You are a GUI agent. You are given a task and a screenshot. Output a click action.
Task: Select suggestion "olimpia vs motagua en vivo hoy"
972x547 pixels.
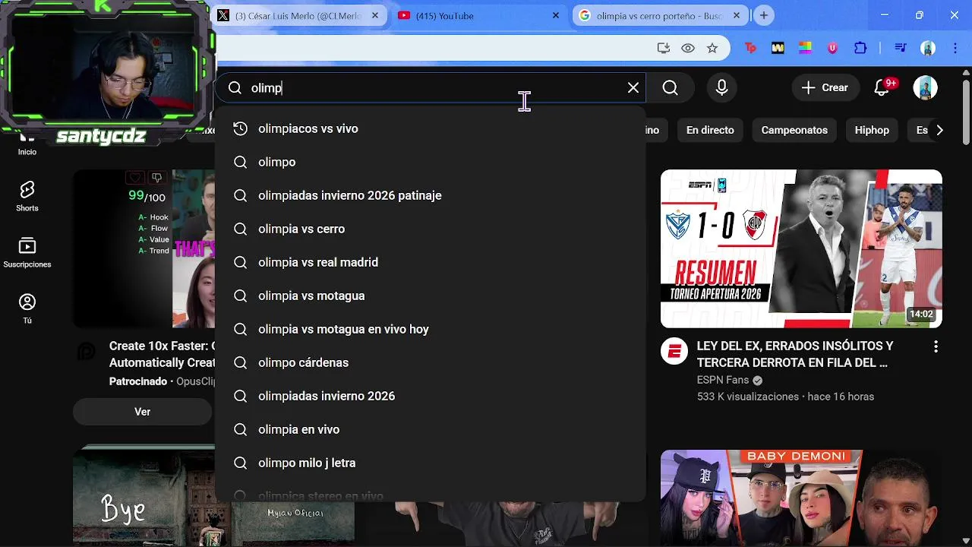(430, 329)
